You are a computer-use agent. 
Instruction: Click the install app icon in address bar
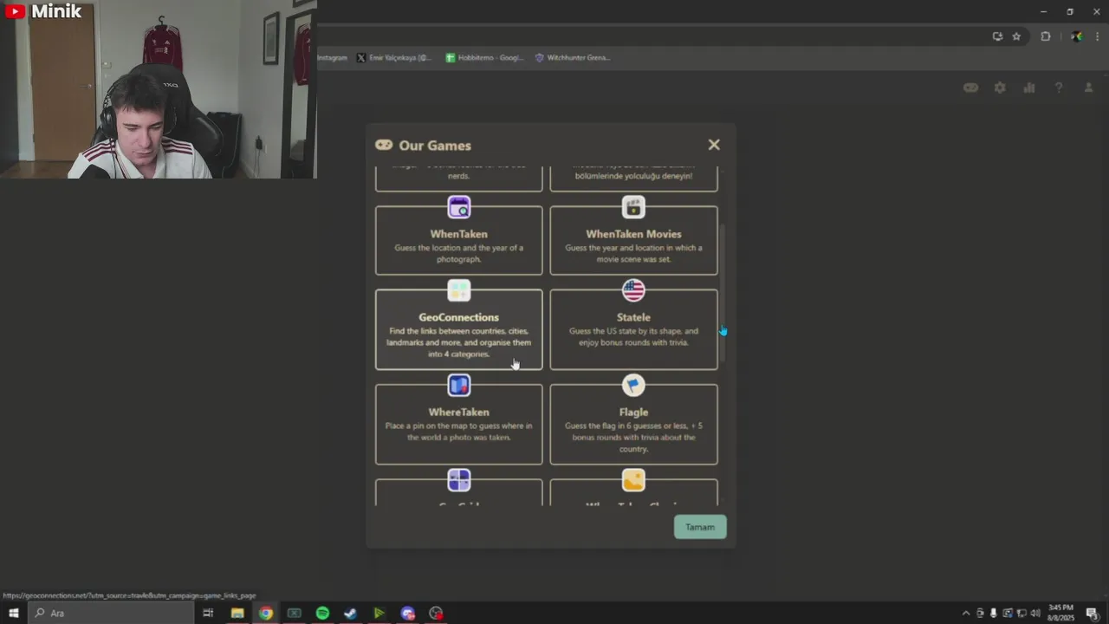(997, 36)
